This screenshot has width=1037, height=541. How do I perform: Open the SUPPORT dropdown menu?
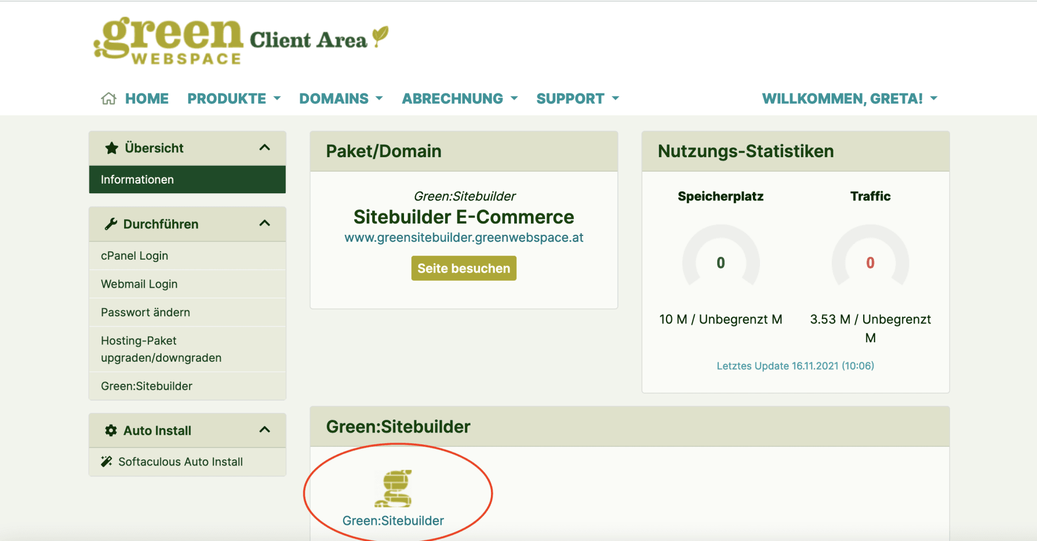[577, 98]
